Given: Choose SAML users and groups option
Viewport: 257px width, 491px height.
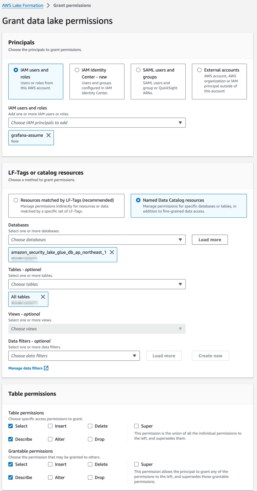Looking at the screenshot, I should (x=138, y=70).
